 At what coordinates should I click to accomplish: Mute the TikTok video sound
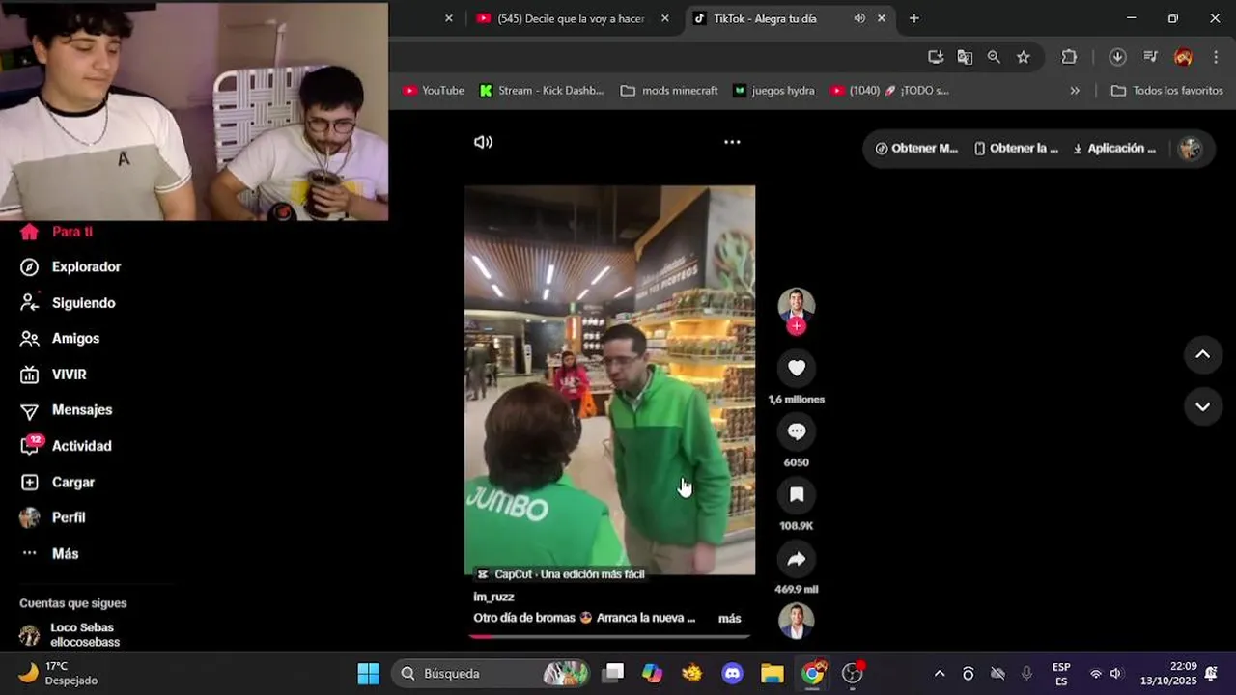[483, 142]
